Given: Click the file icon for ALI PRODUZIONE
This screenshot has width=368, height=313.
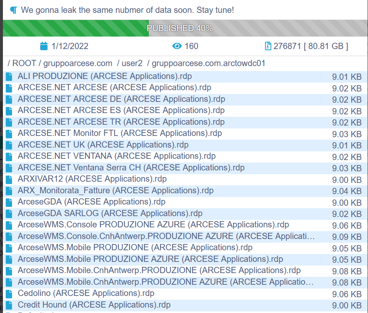Looking at the screenshot, I should [9, 76].
